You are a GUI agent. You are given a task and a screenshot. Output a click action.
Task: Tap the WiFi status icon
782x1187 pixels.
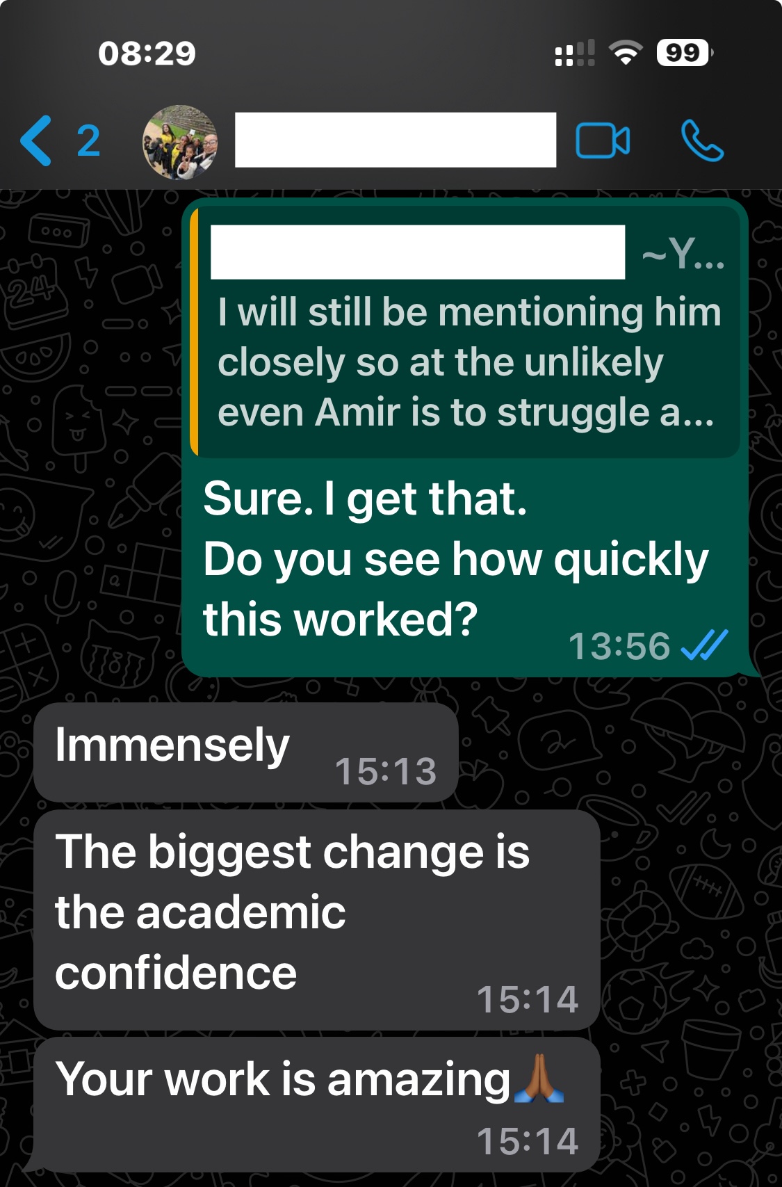626,53
